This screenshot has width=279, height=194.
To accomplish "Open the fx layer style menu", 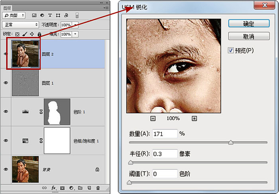I will tap(53, 188).
